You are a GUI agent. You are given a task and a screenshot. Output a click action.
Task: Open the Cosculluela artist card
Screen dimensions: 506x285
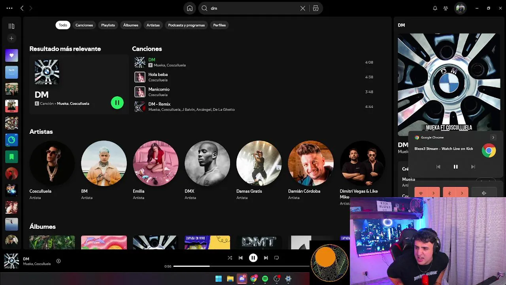pyautogui.click(x=52, y=170)
